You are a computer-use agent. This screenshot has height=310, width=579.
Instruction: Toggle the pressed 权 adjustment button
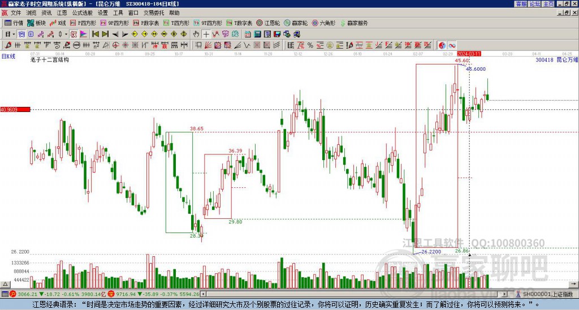[x=74, y=35]
